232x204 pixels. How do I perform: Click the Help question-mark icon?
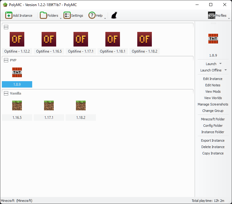[92, 15]
